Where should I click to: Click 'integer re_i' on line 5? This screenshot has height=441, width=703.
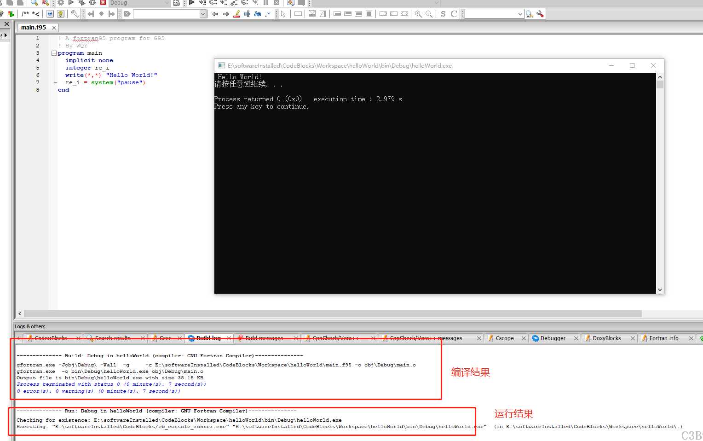pyautogui.click(x=87, y=68)
